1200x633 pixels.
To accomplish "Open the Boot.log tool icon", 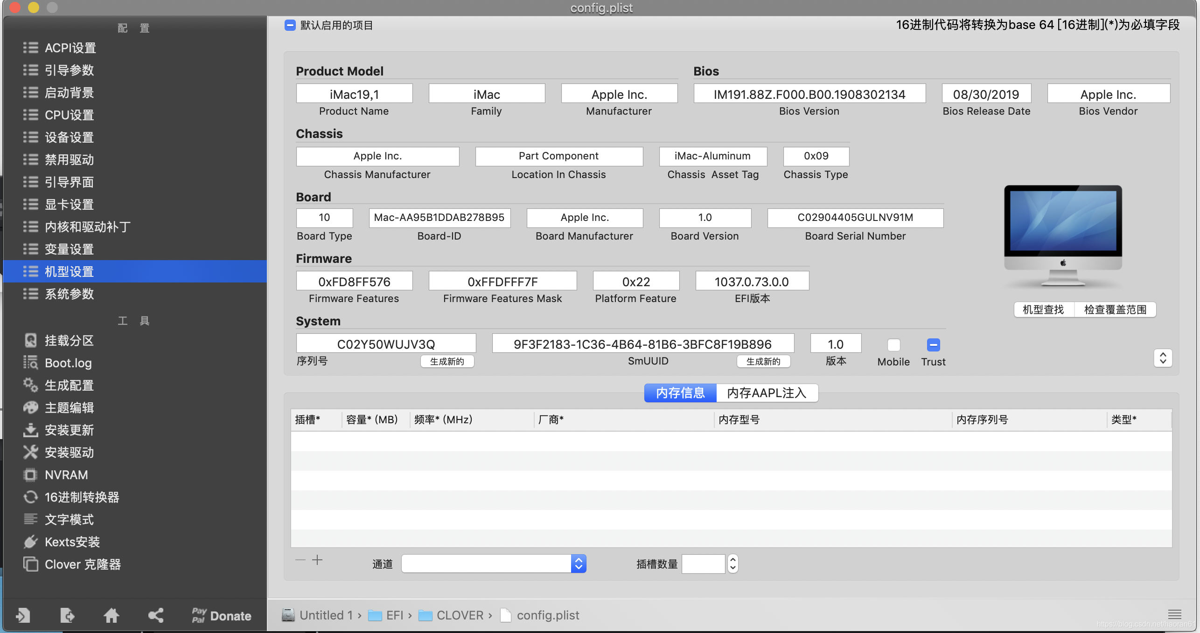I will click(31, 363).
